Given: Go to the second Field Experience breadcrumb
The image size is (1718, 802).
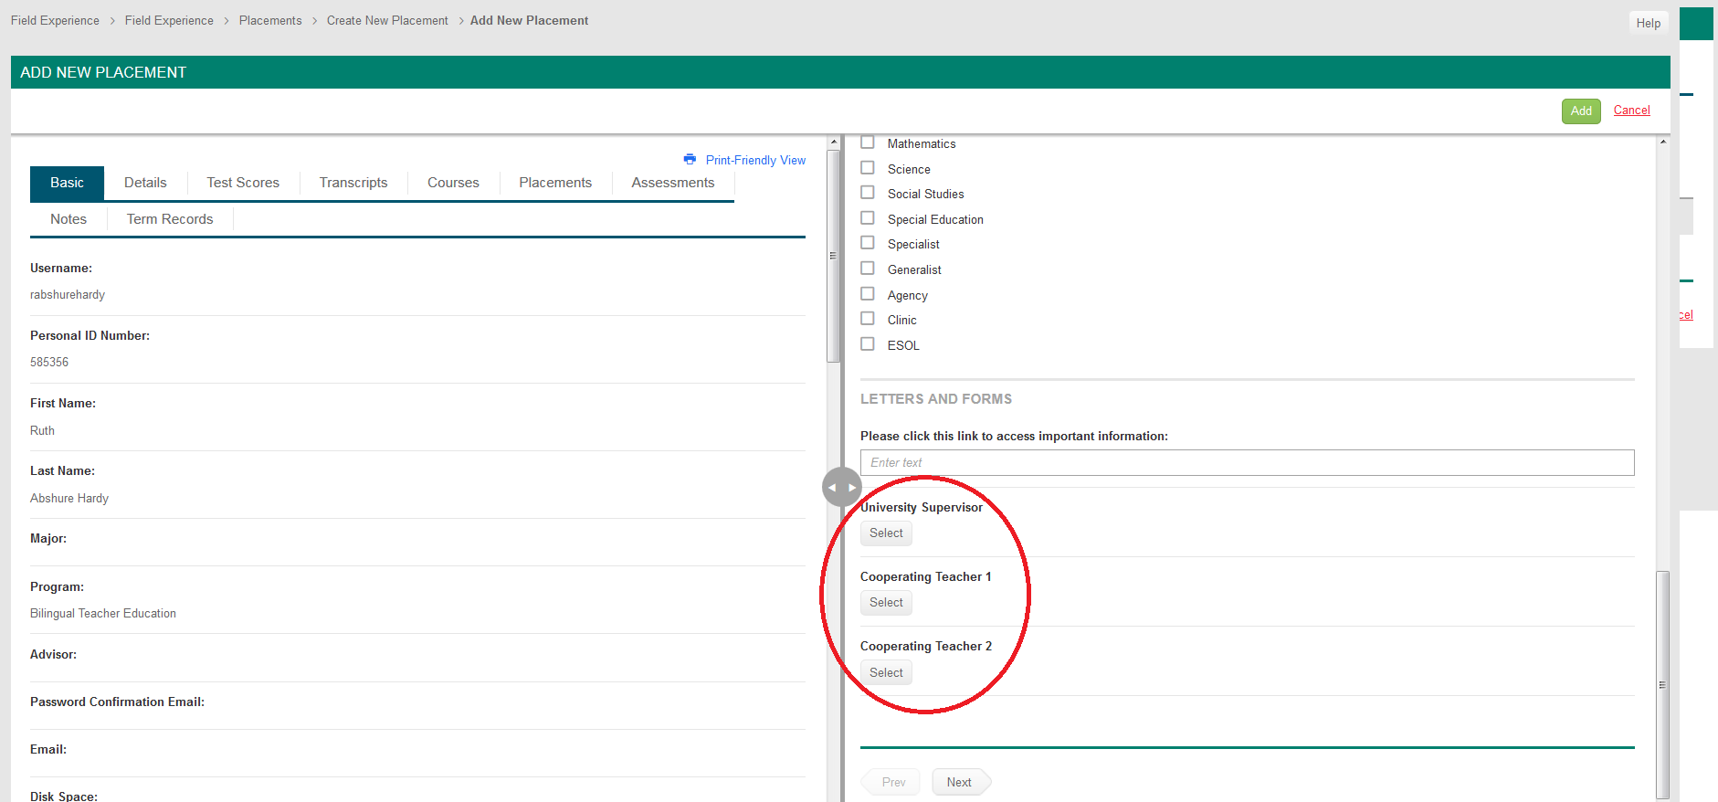Looking at the screenshot, I should coord(169,21).
